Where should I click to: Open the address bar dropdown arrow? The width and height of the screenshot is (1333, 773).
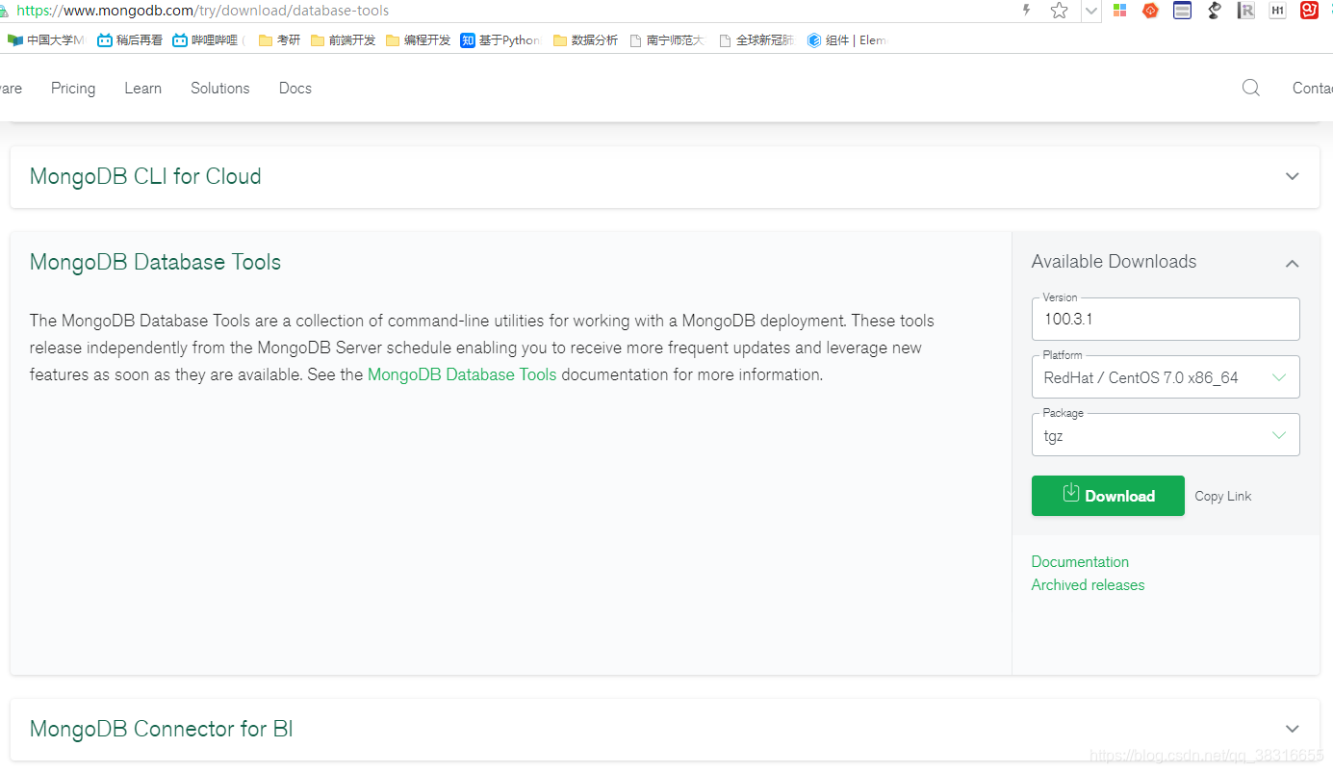[x=1091, y=11]
